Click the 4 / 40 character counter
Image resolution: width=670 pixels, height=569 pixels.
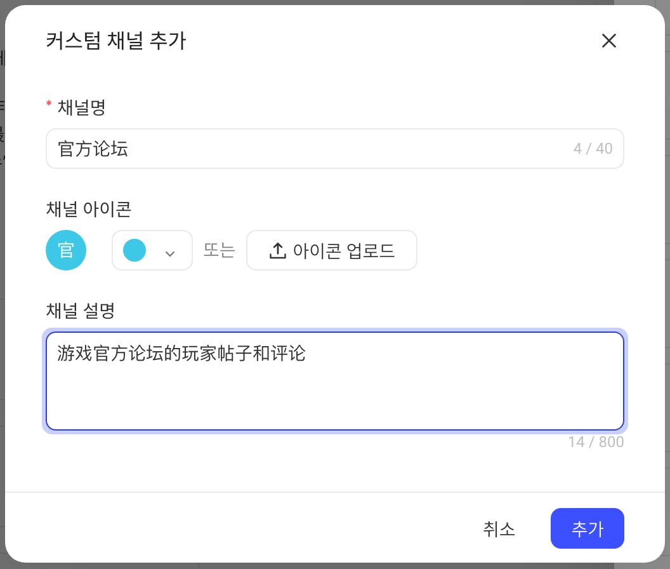593,149
